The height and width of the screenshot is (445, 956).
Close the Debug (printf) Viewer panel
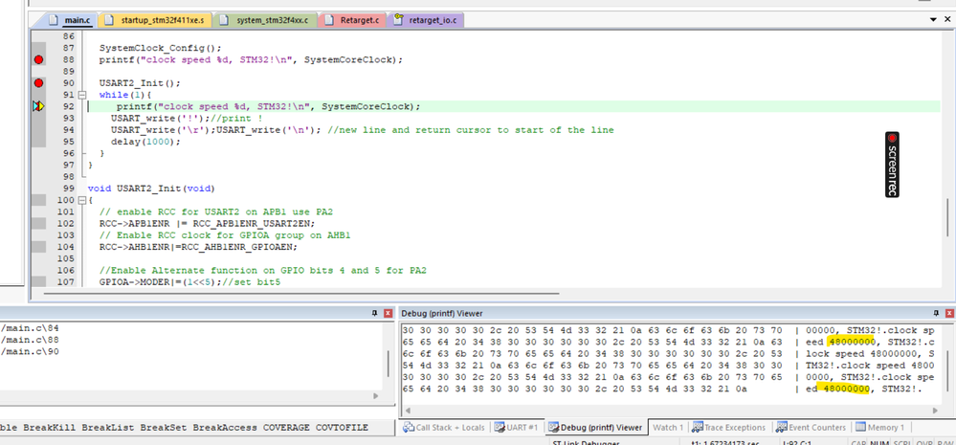pos(949,313)
